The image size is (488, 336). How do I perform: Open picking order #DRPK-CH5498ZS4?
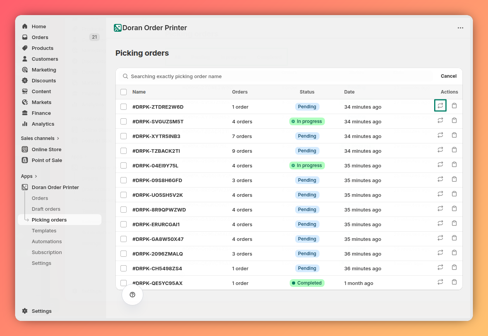click(157, 268)
